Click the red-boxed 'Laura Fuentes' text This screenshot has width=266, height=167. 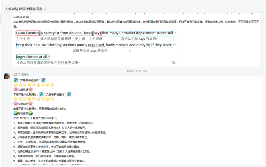pyautogui.click(x=28, y=33)
